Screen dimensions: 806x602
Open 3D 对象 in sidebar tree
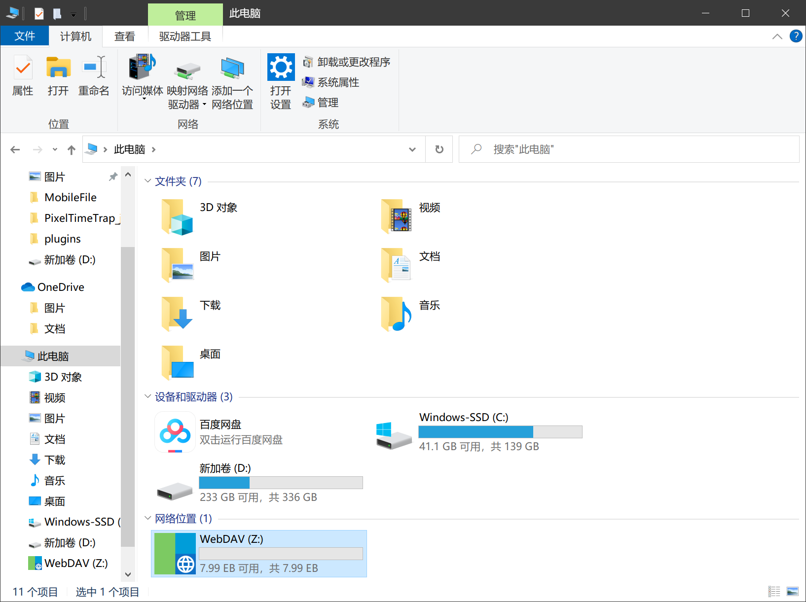(x=63, y=377)
